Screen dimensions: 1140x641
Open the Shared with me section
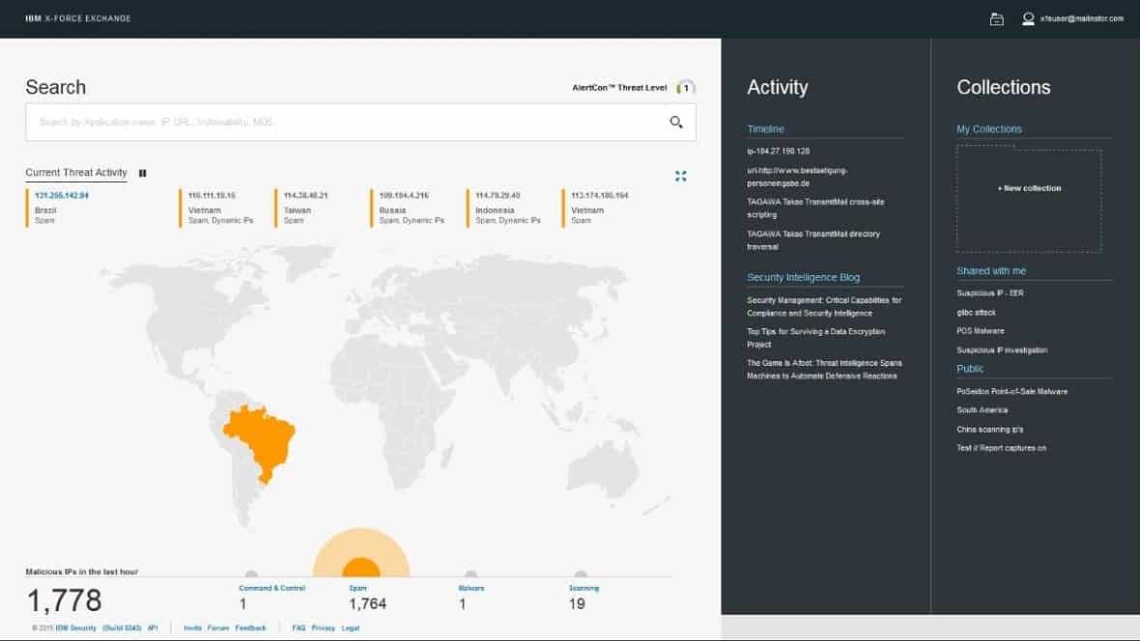coord(991,270)
